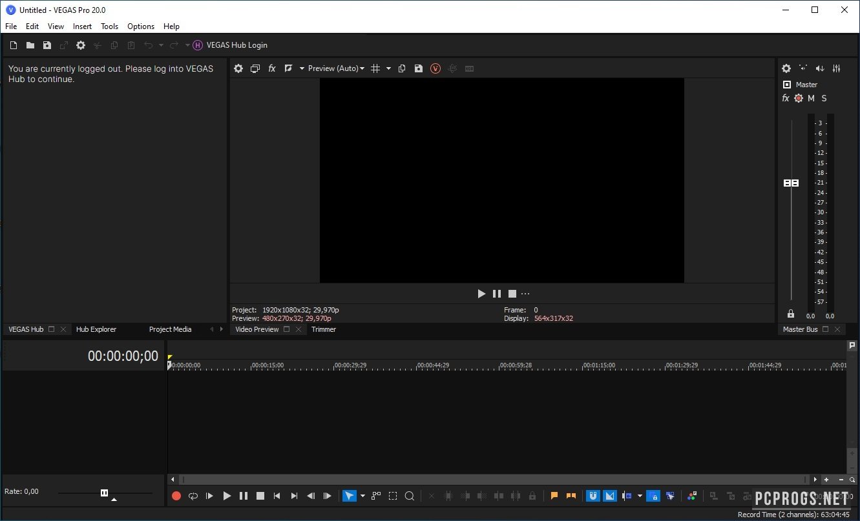The image size is (860, 521).
Task: Close the Master Bus panel tab
Action: click(837, 329)
